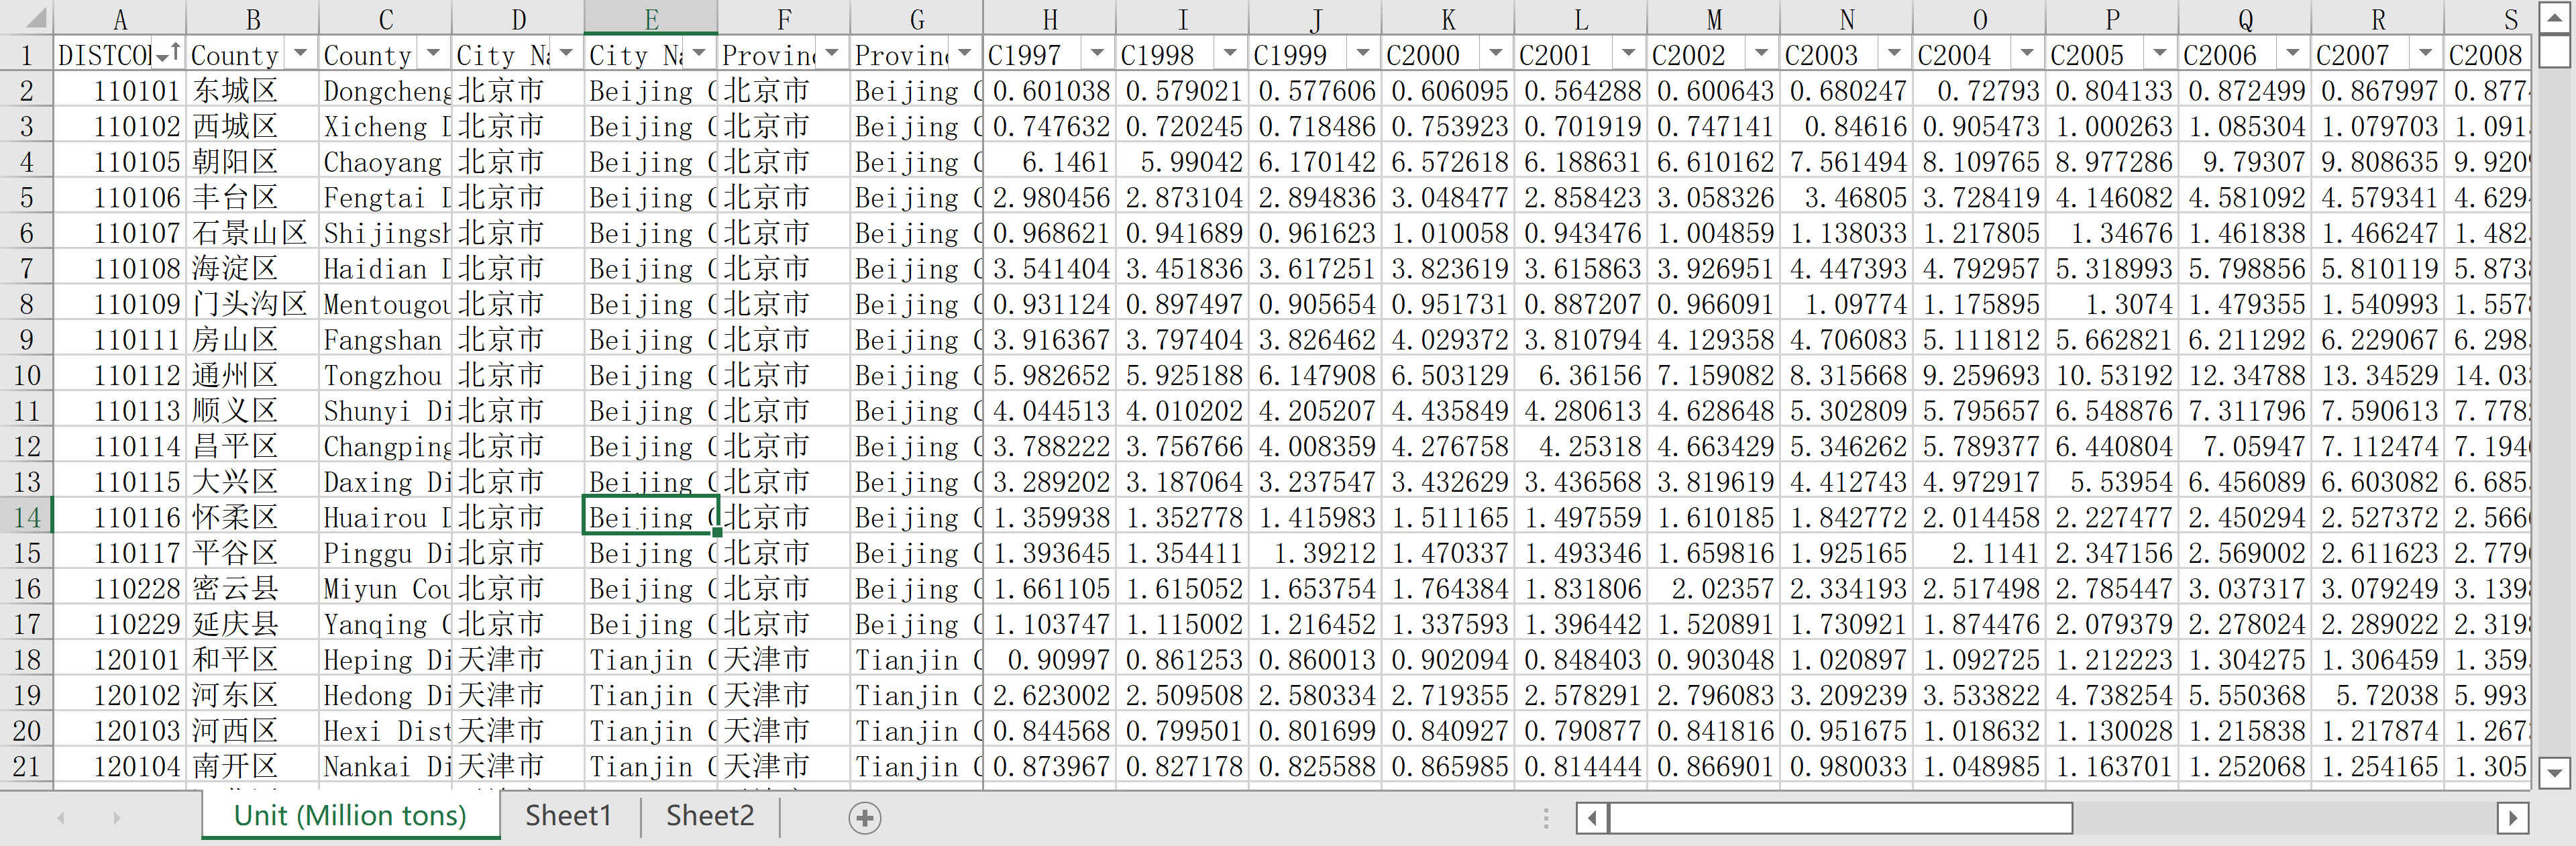Select cell containing 门头沟区
2576x846 pixels.
253,304
